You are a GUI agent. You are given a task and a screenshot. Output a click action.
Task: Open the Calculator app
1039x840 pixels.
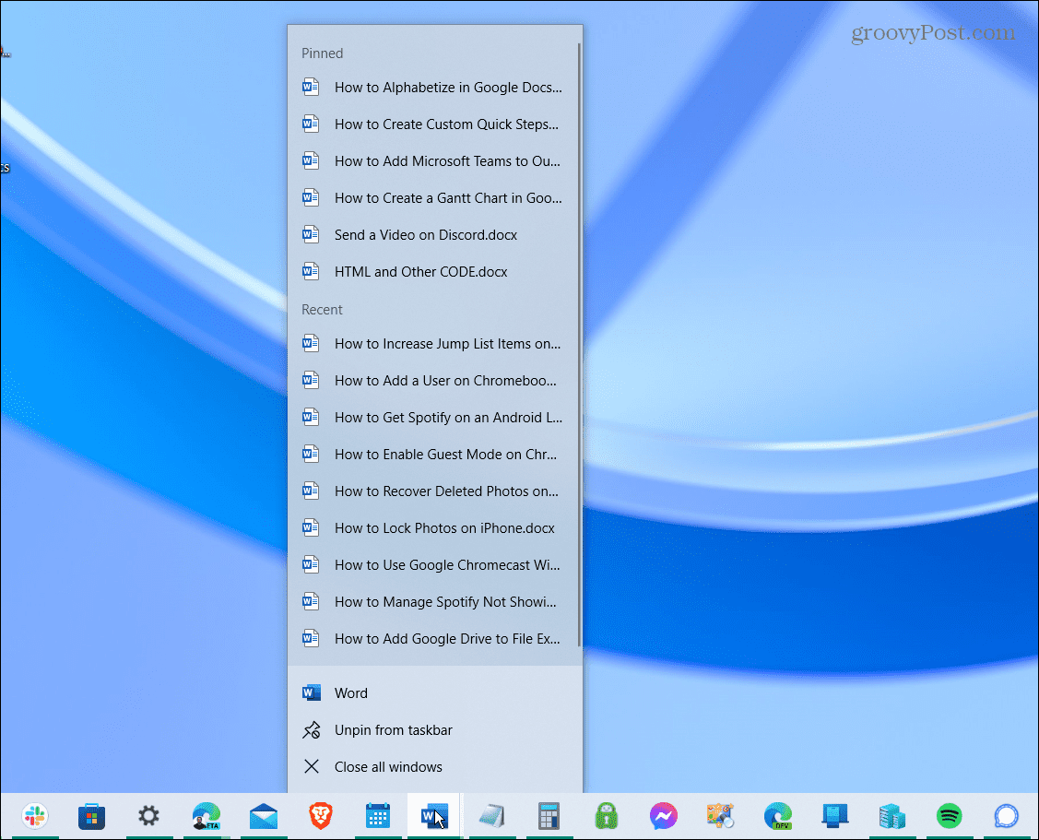point(549,817)
